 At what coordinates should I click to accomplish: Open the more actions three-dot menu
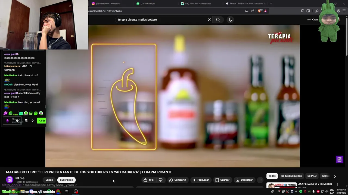(260, 180)
